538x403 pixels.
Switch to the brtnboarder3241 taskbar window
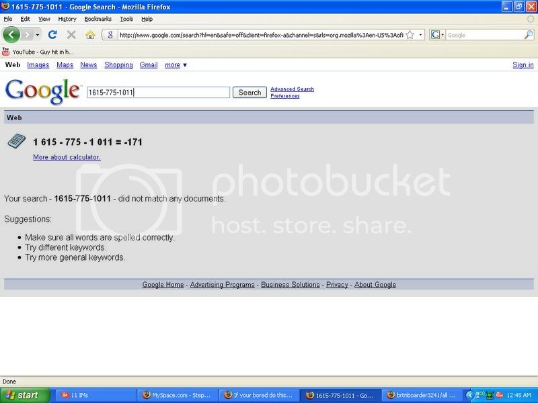[x=422, y=395]
